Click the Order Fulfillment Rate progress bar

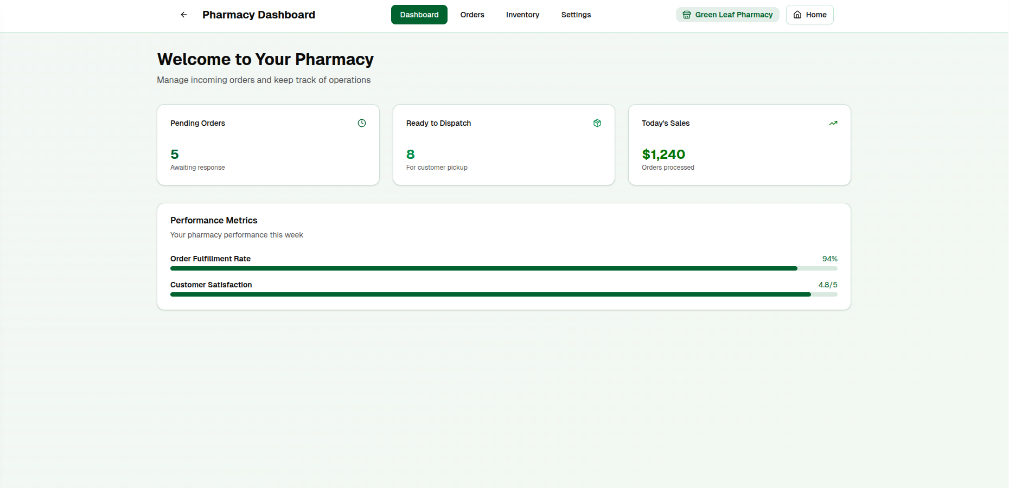tap(503, 268)
